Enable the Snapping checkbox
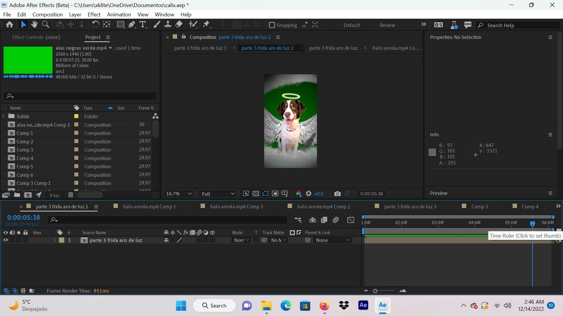This screenshot has width=563, height=316. point(272,25)
